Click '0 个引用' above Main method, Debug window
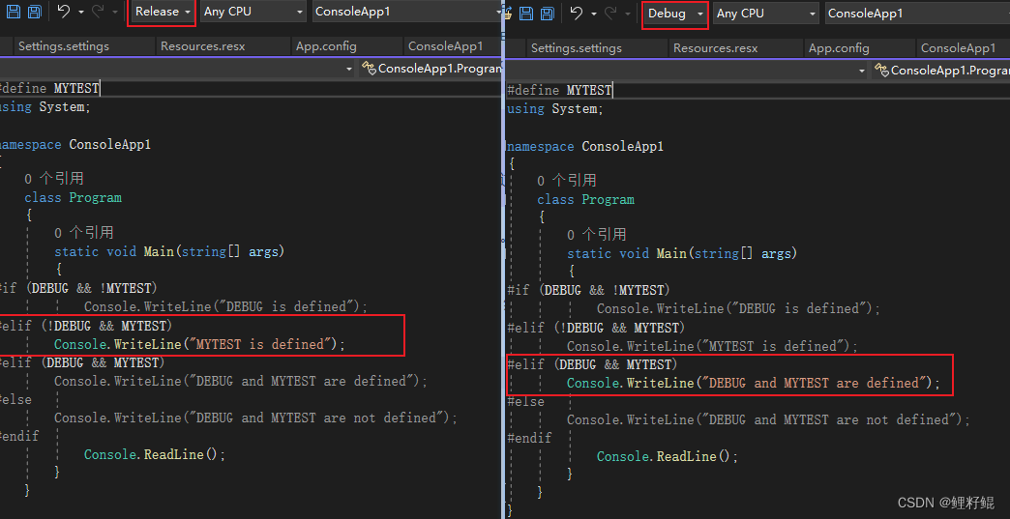 point(597,235)
